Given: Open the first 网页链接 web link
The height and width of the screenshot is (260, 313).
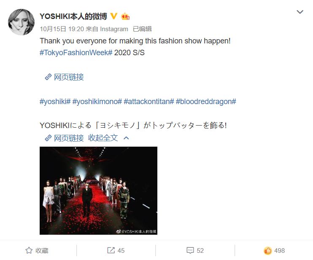Looking at the screenshot, I should tap(69, 77).
